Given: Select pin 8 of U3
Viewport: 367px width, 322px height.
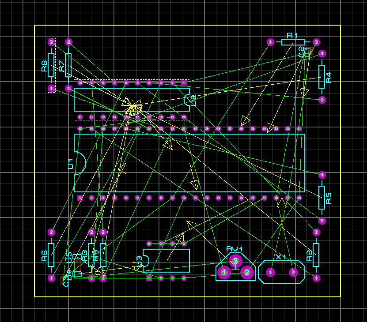Looking at the screenshot, I should click(149, 243).
